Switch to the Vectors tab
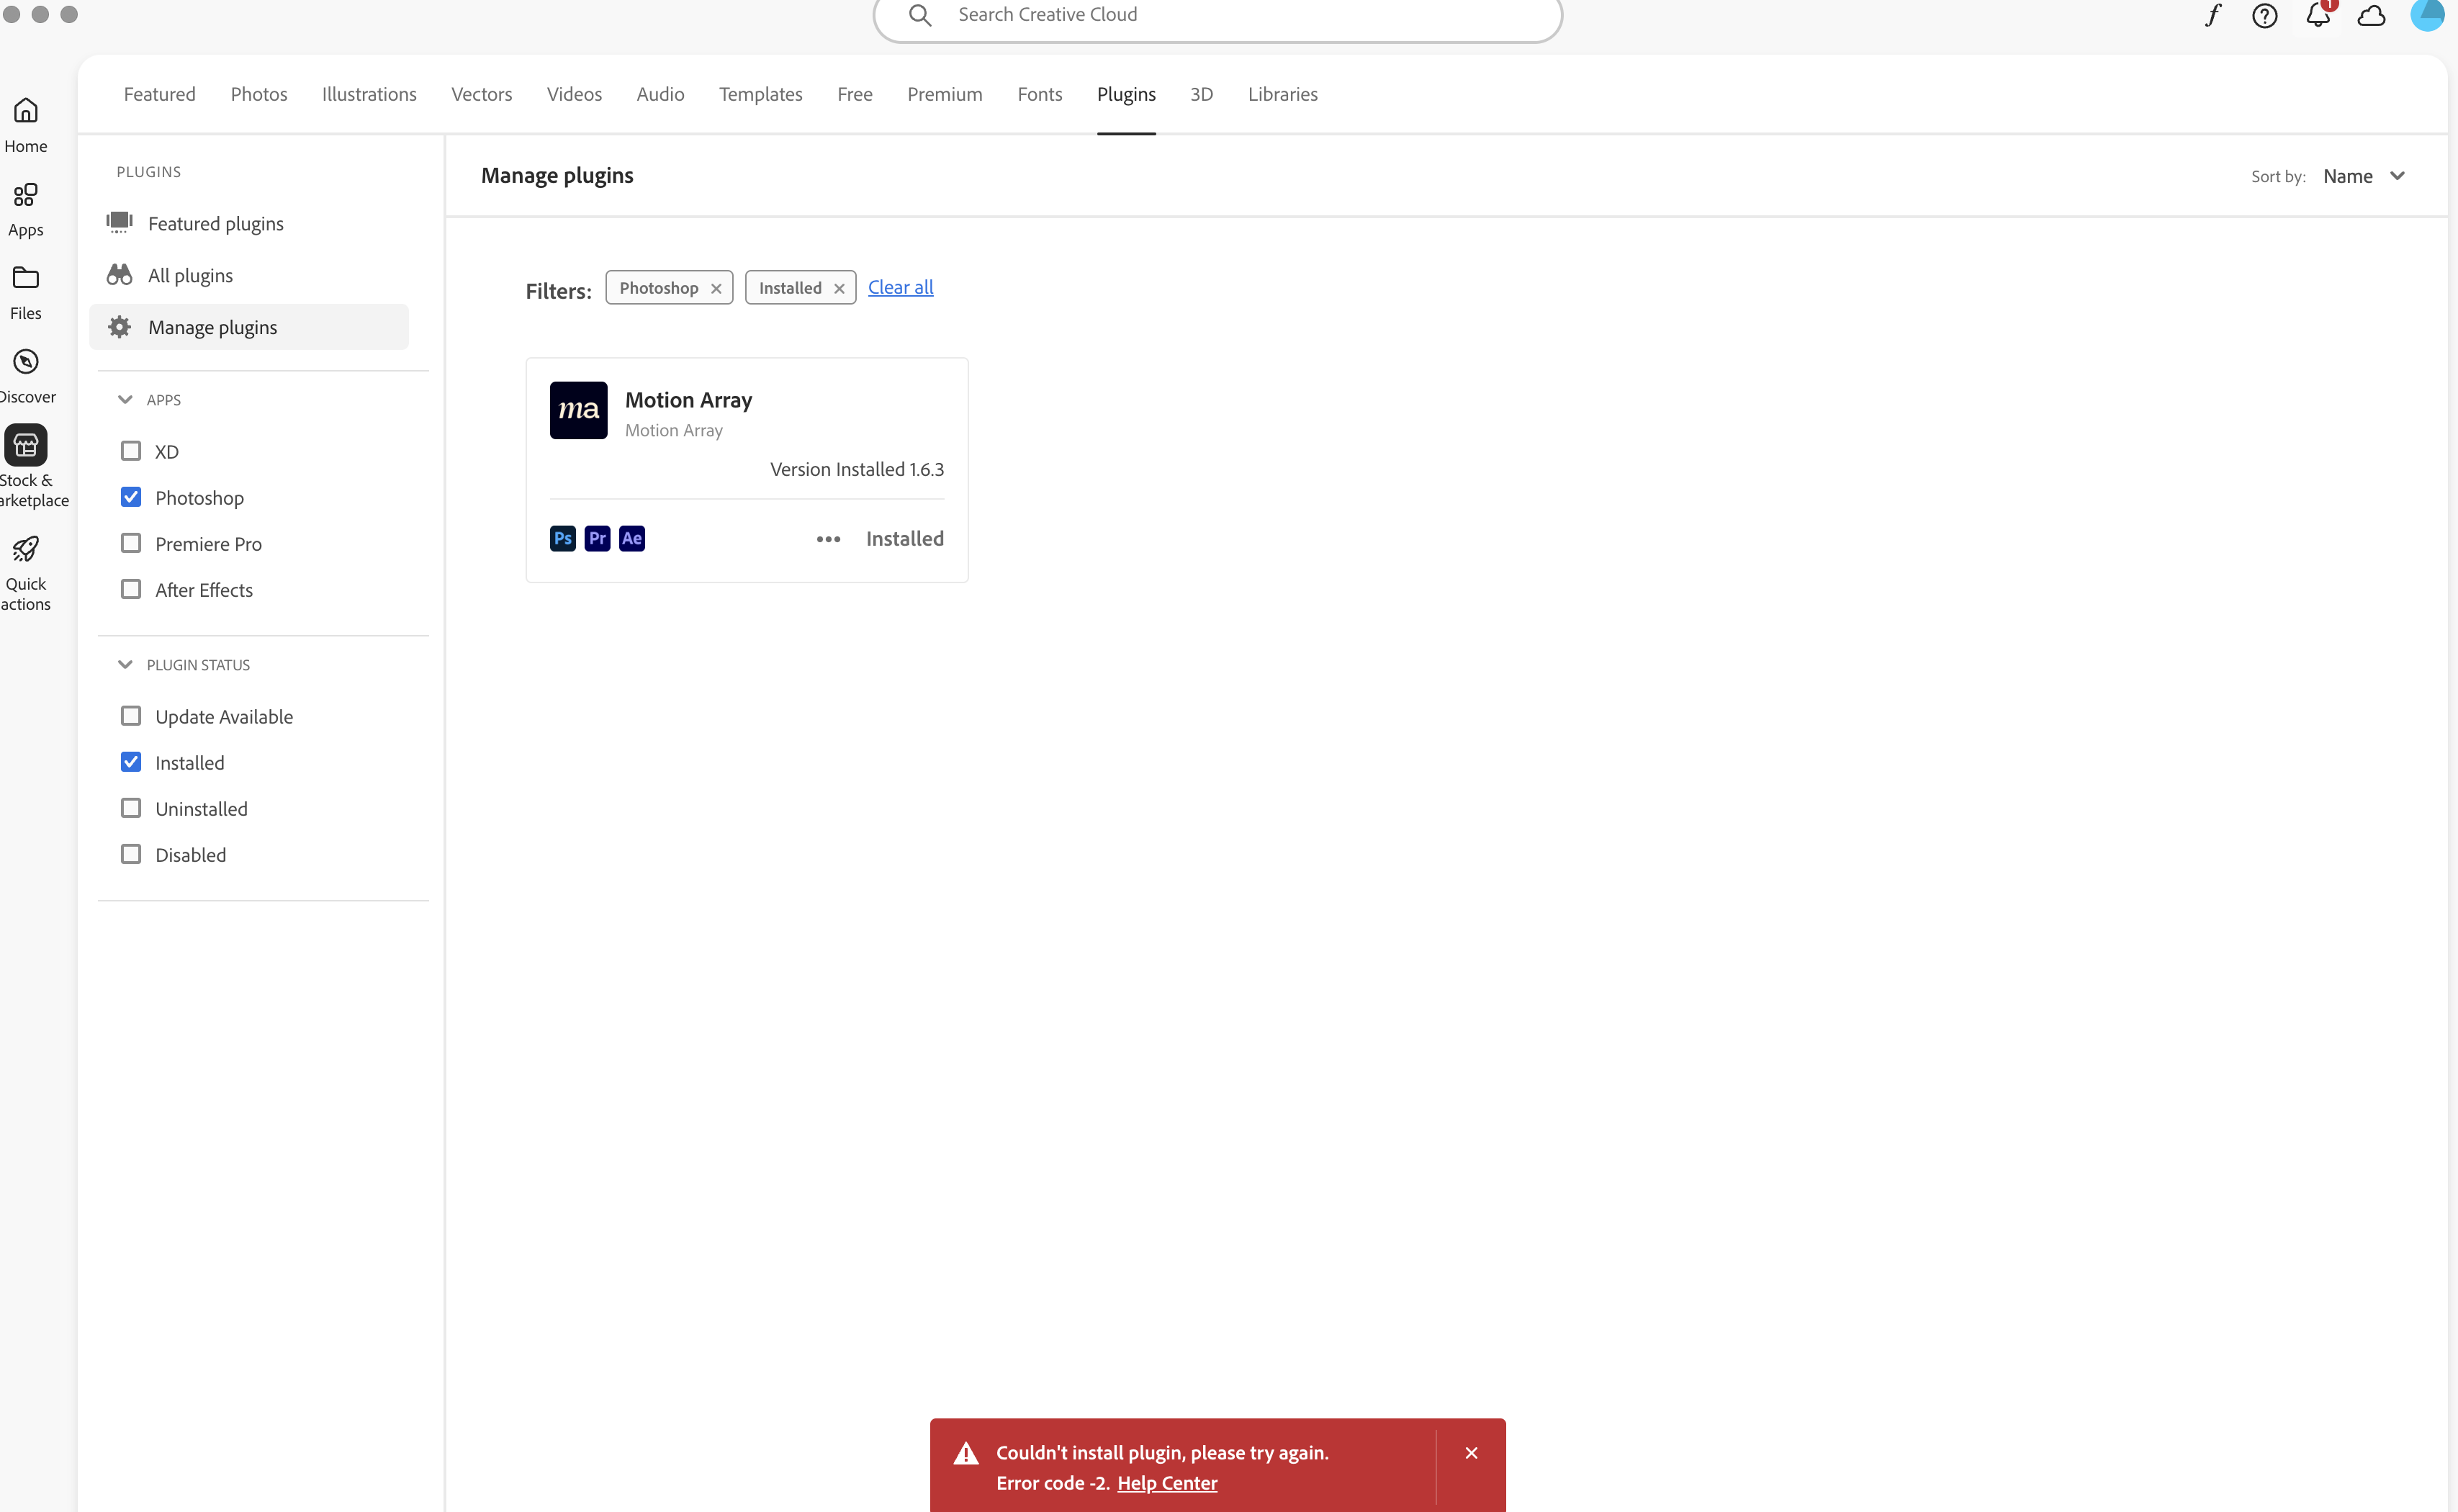This screenshot has height=1512, width=2458. click(482, 94)
